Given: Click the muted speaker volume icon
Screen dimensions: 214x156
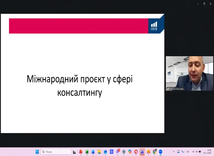Looking at the screenshot, I should [x=196, y=152].
